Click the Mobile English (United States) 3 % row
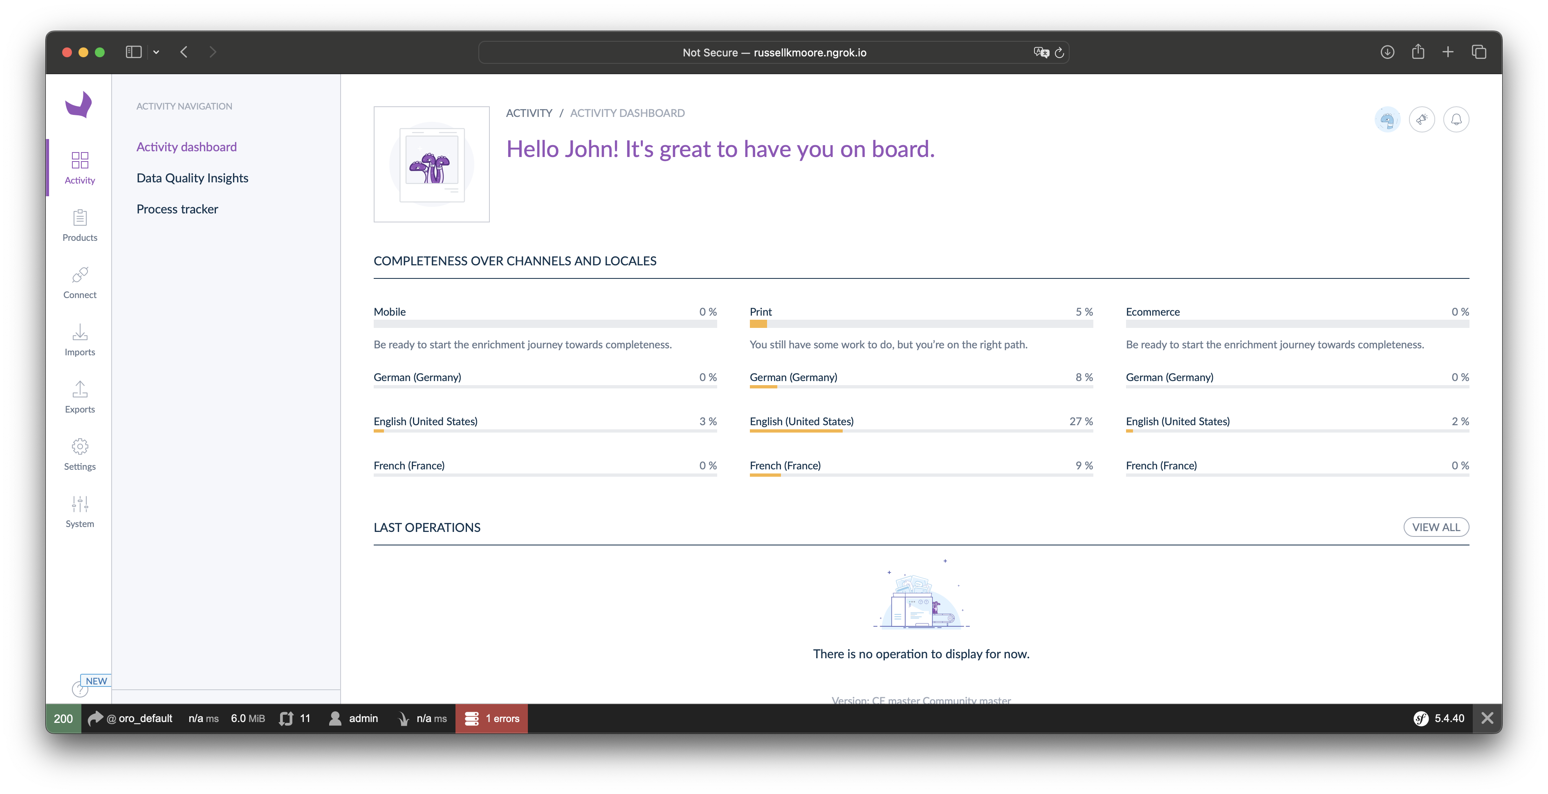The image size is (1548, 794). coord(545,424)
